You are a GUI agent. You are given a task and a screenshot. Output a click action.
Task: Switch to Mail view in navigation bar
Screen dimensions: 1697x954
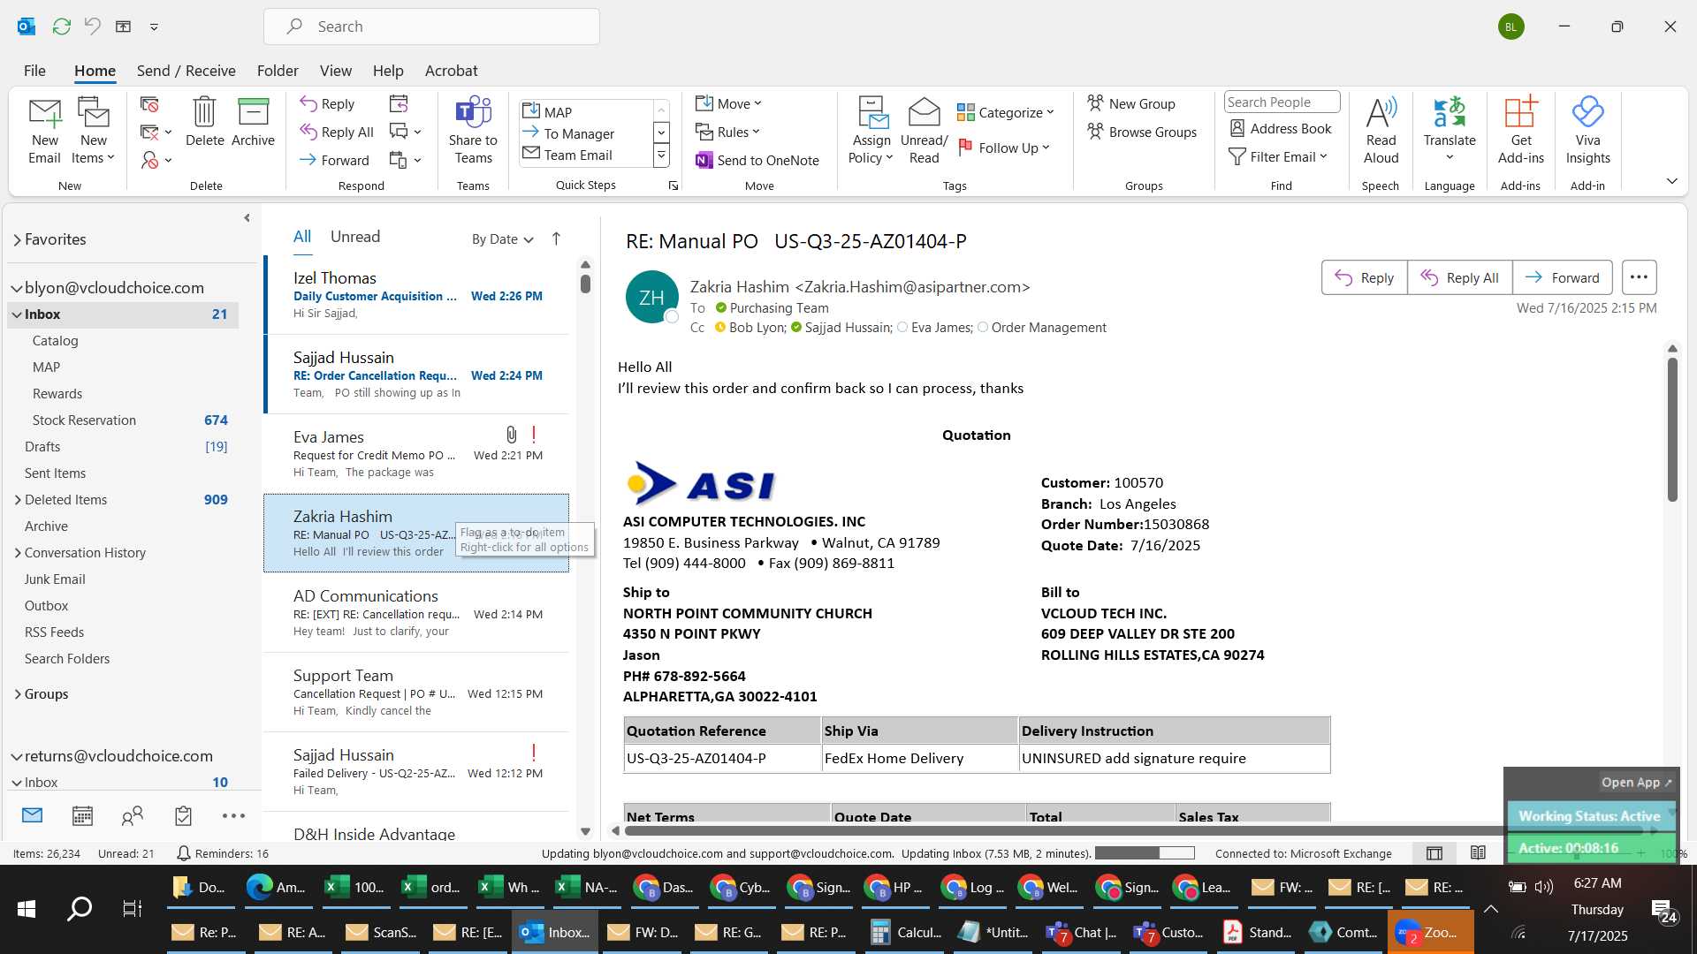pos(32,815)
